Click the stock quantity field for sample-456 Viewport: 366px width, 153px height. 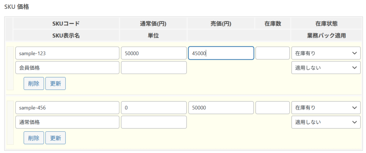coord(272,108)
